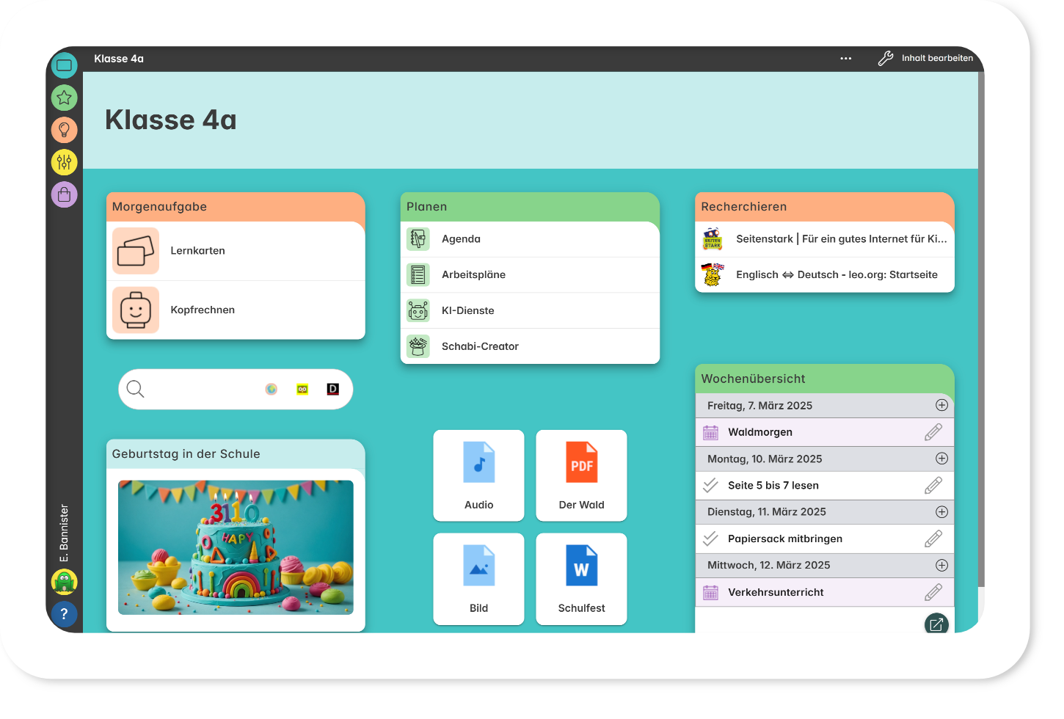This screenshot has height=719, width=1064.
Task: Add entry to Freitag, 7. März 2025
Action: (941, 406)
